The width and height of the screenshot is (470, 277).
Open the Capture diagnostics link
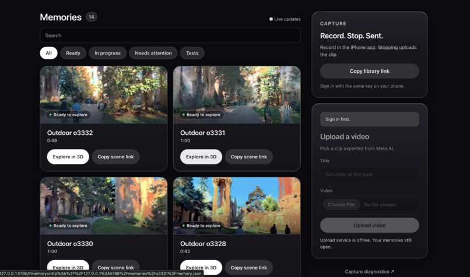pyautogui.click(x=370, y=272)
